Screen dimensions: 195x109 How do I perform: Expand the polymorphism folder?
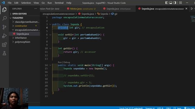(24, 42)
